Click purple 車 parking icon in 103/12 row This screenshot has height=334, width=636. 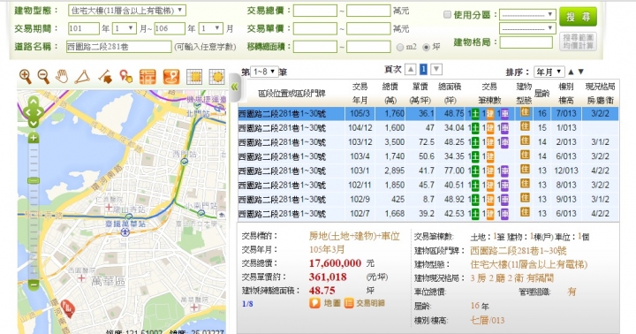pyautogui.click(x=504, y=142)
